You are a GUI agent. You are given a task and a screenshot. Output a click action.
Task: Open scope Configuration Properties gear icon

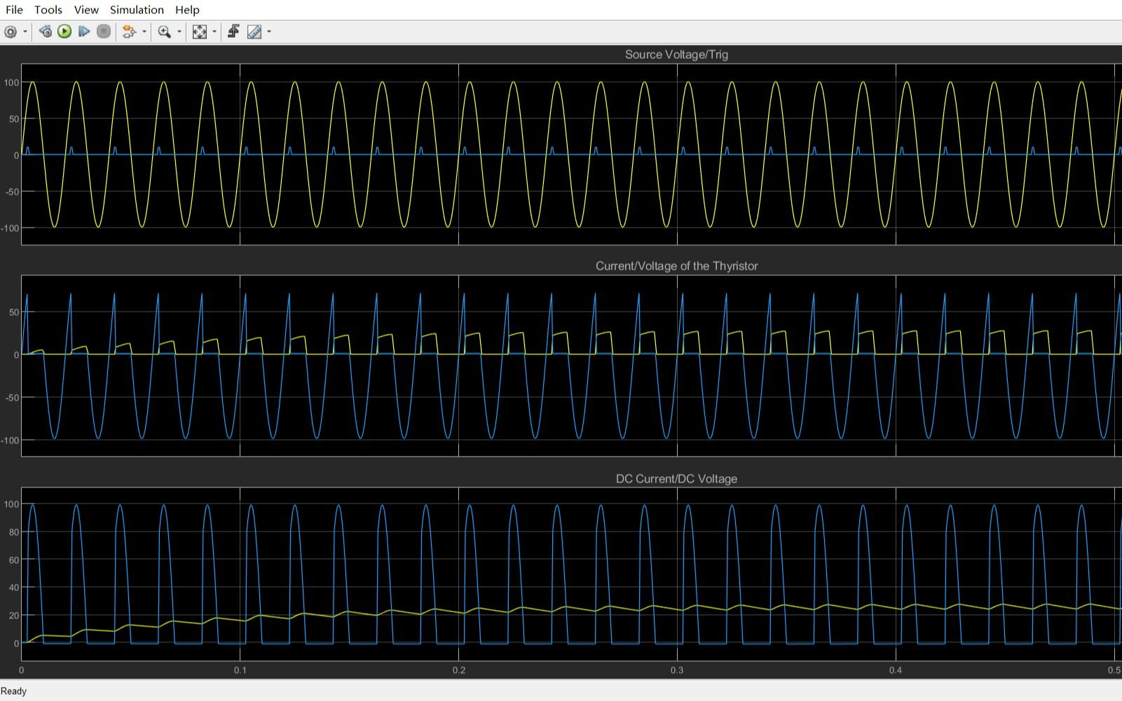(x=11, y=32)
